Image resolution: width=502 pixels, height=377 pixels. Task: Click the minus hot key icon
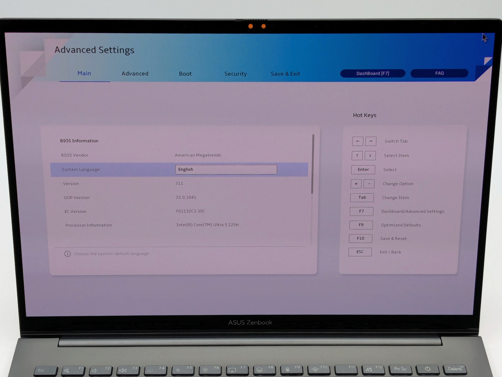[369, 184]
